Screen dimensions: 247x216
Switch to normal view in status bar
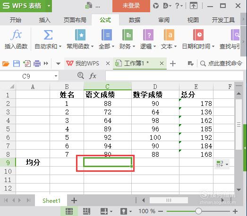tap(69, 211)
